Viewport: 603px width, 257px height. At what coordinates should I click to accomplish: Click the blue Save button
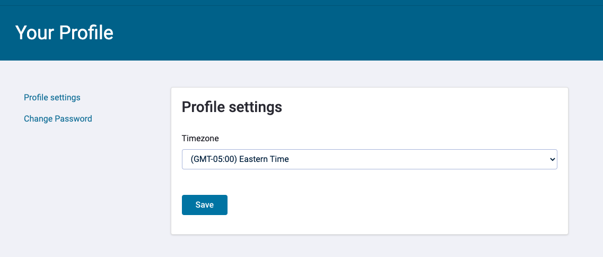click(205, 205)
